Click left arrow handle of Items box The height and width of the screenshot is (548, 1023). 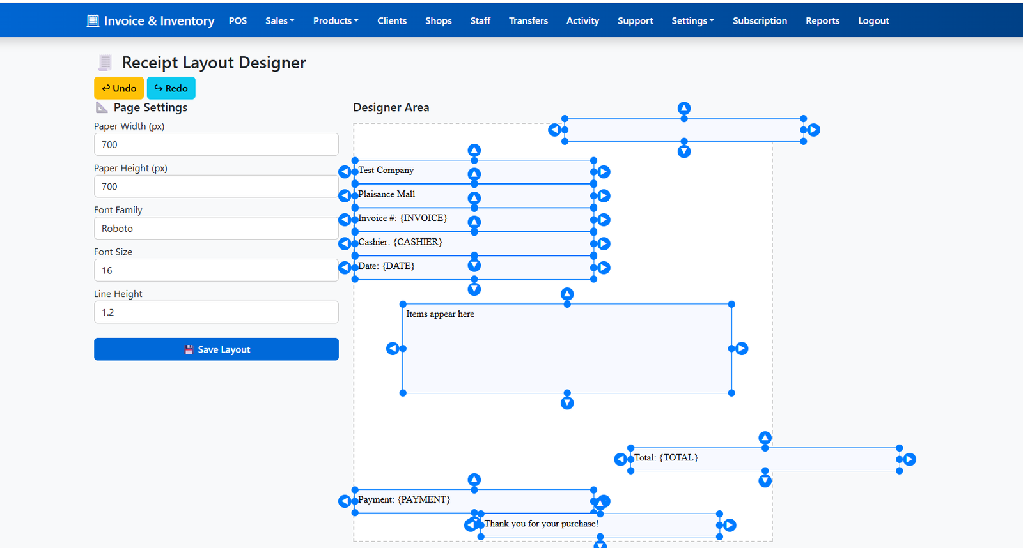pos(393,349)
